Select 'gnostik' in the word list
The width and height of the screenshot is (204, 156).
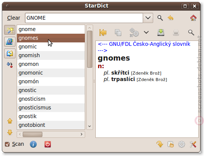51,117
